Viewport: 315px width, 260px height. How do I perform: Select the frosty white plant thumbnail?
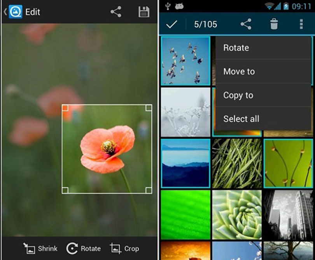(x=185, y=112)
